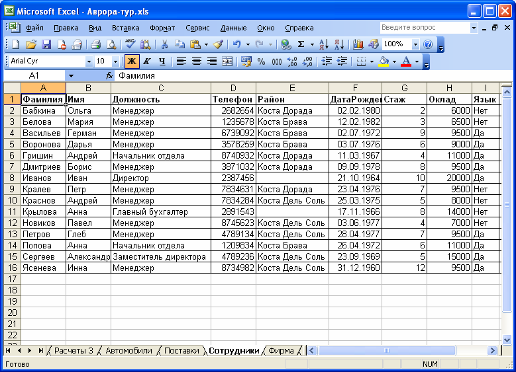Activate the Format Painter brush

point(218,44)
